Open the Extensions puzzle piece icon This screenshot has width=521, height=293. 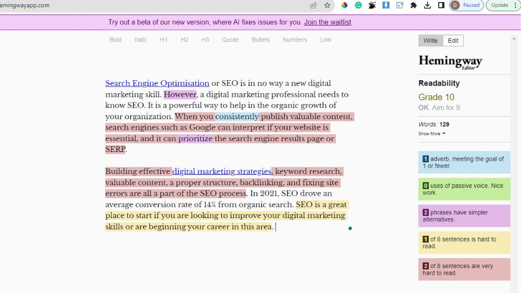[x=414, y=5]
